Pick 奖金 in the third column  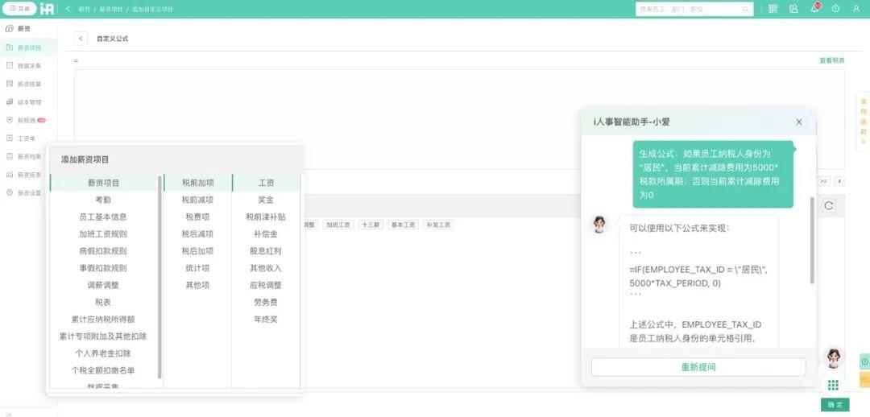coord(266,200)
